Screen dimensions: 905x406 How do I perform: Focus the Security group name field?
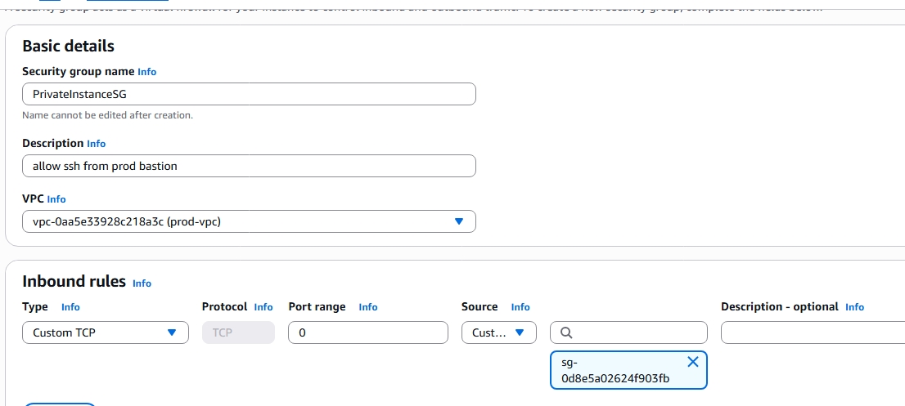pos(249,94)
